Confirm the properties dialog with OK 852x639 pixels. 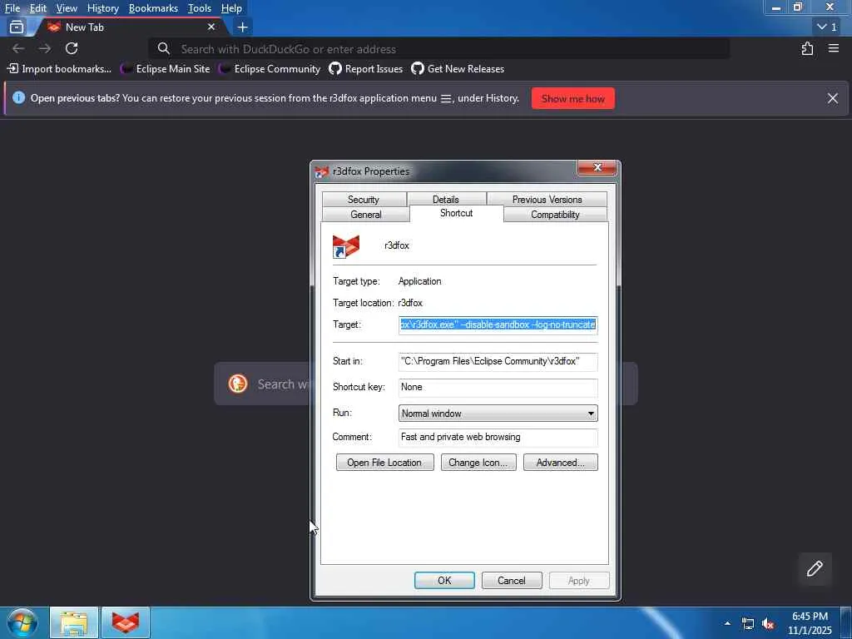coord(444,580)
